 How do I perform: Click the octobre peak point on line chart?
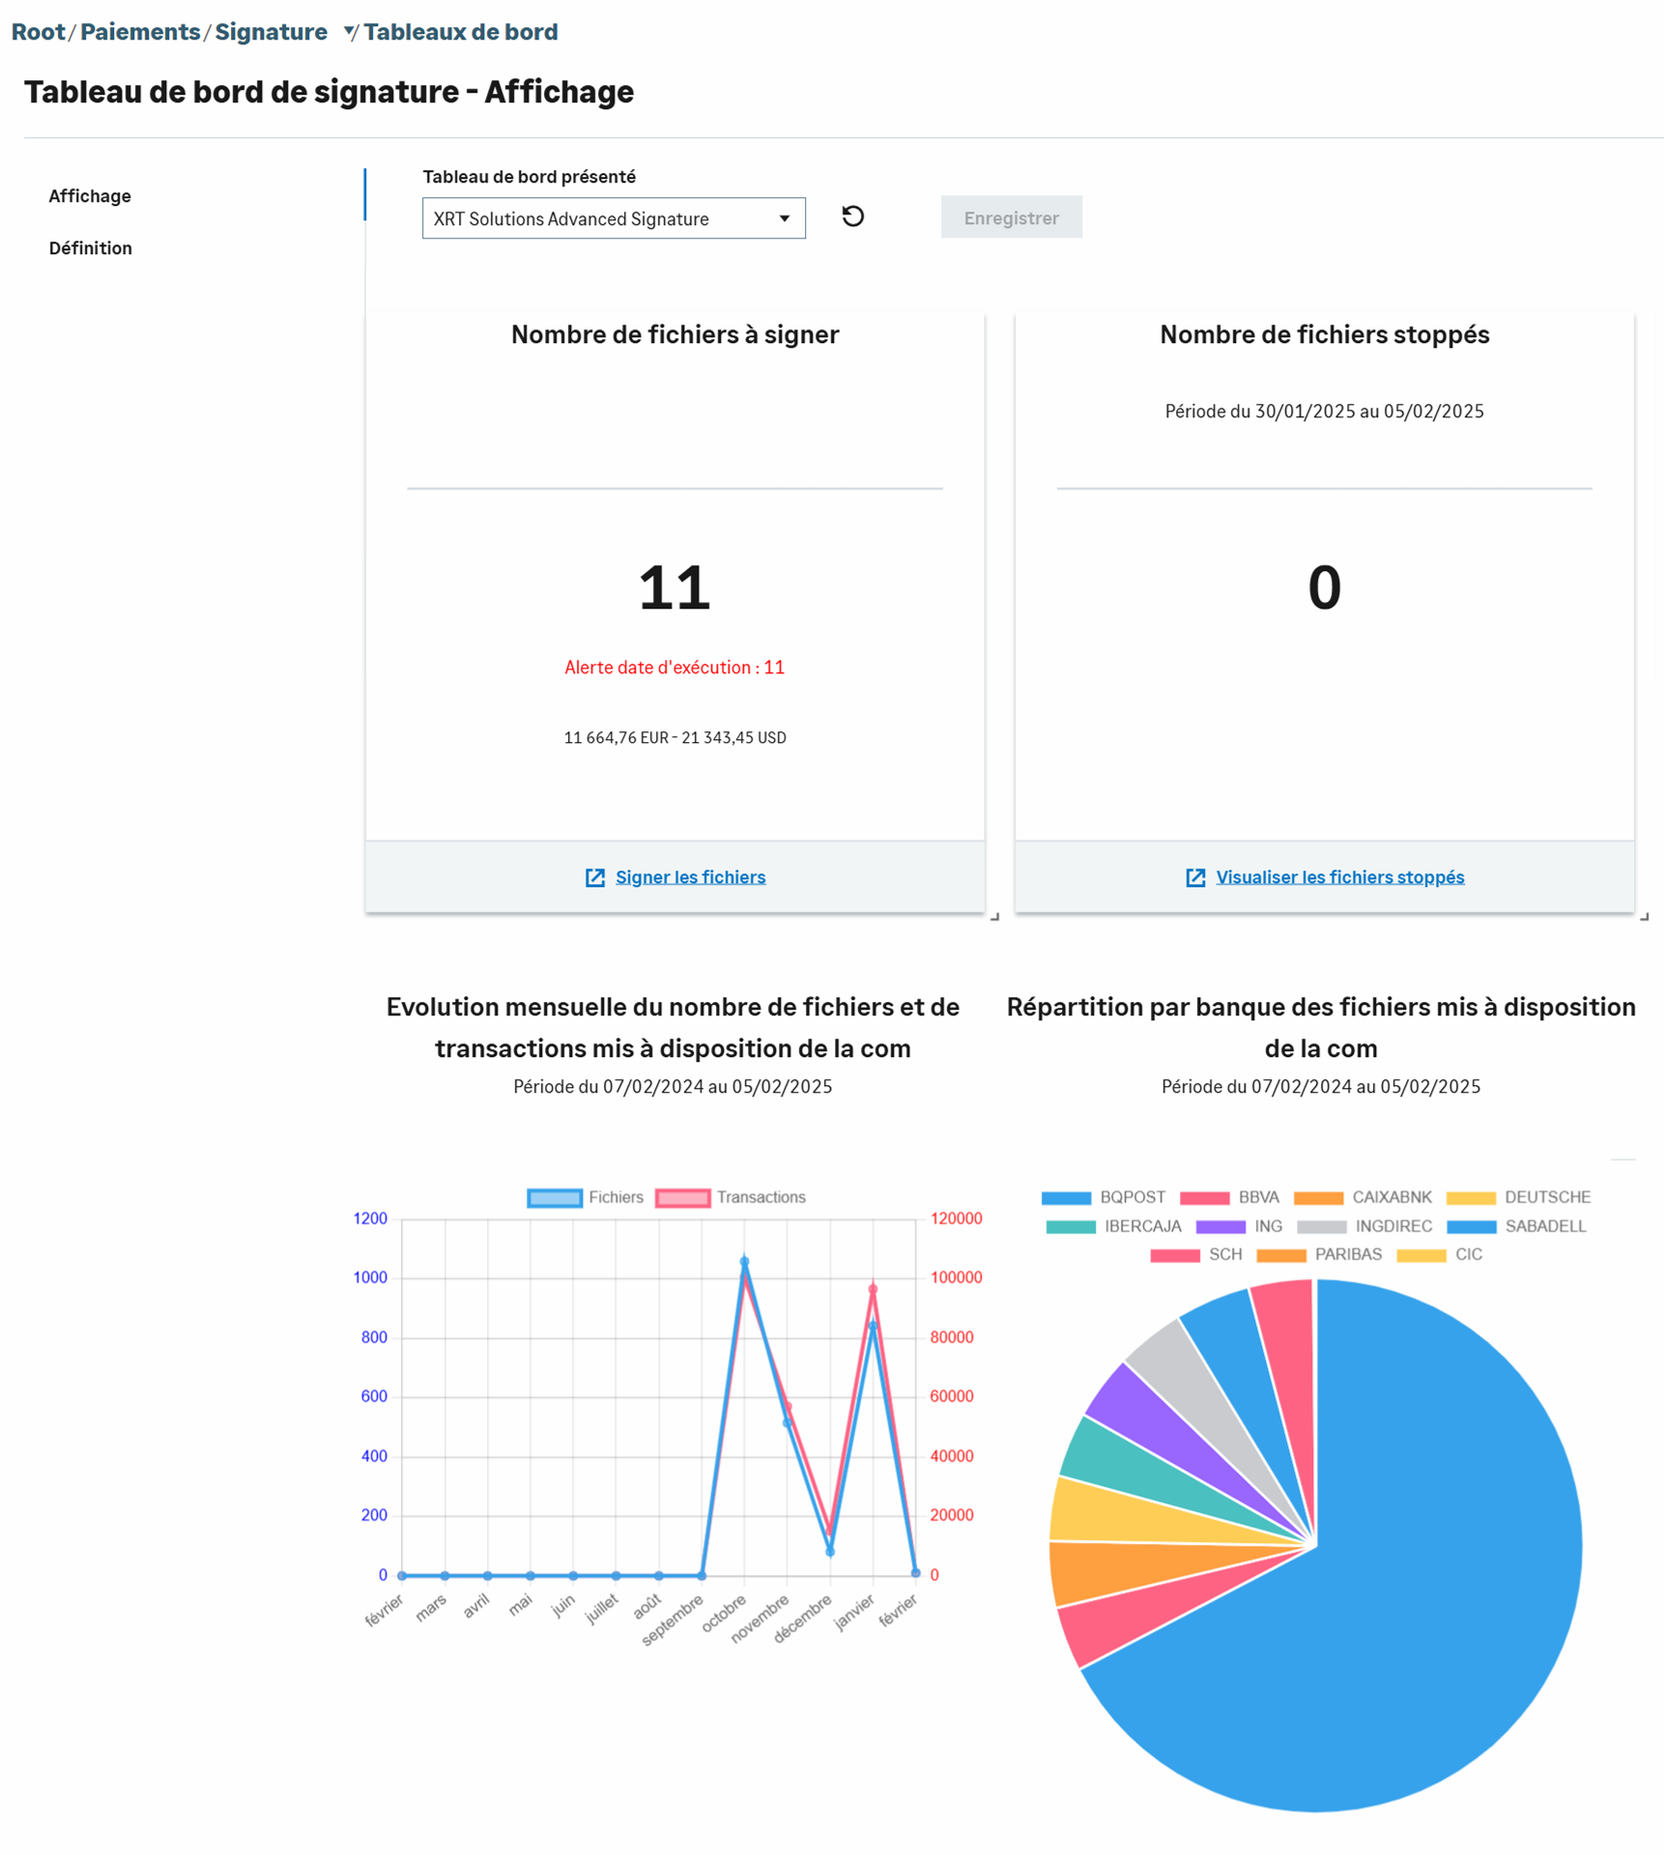coord(744,1262)
